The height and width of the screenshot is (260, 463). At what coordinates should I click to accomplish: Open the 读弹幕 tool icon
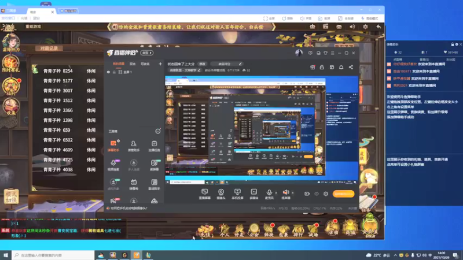pos(154,165)
